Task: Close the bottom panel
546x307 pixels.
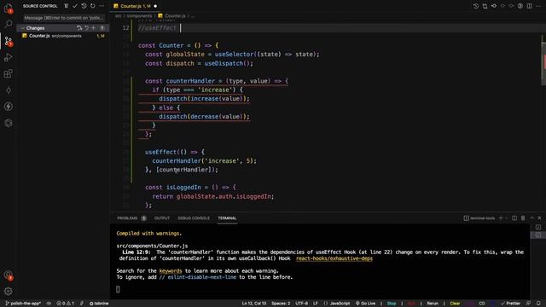Action: (539, 218)
